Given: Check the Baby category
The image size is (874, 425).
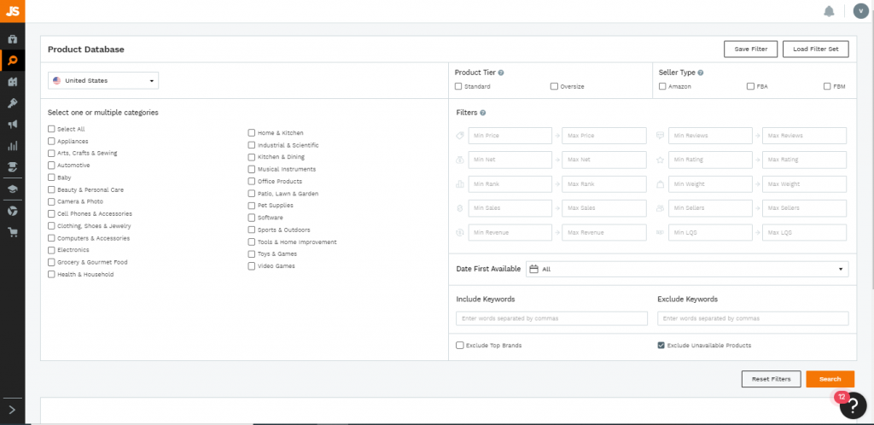Looking at the screenshot, I should (x=51, y=178).
